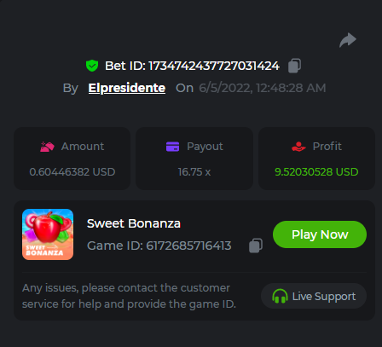382x347 pixels.
Task: Copy the Game ID using copy icon
Action: (256, 246)
